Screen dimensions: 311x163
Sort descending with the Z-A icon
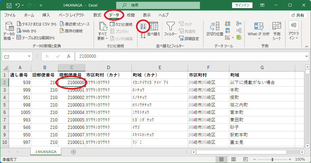pyautogui.click(x=143, y=36)
